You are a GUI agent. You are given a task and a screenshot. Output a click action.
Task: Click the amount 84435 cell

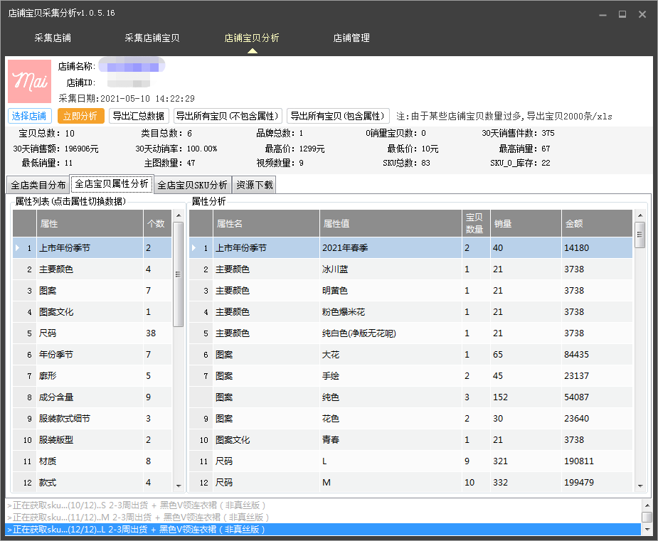click(x=597, y=355)
